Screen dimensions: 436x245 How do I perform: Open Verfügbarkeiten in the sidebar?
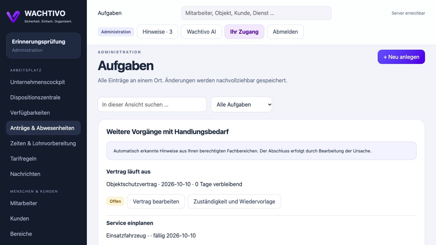pyautogui.click(x=43, y=113)
